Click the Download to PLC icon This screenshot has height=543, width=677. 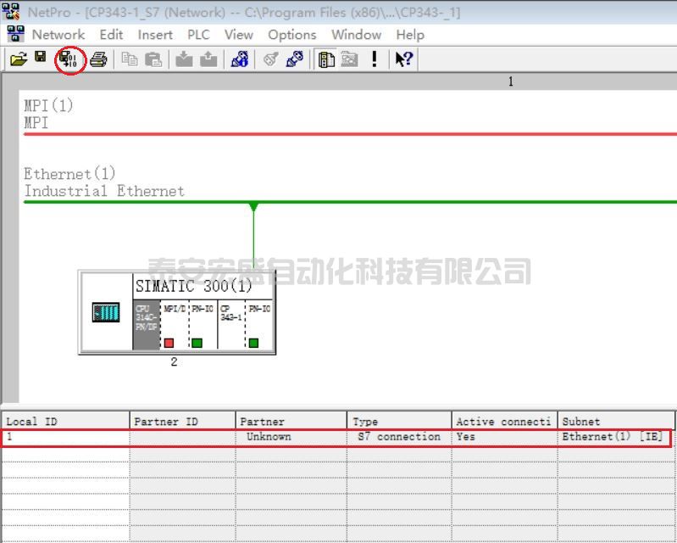click(x=184, y=59)
